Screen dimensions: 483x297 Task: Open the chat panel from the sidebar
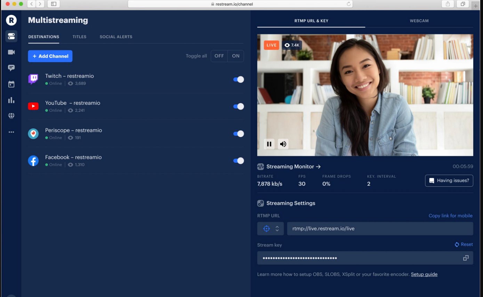[11, 68]
